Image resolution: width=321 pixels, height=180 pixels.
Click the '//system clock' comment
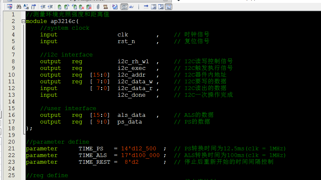click(x=65, y=28)
